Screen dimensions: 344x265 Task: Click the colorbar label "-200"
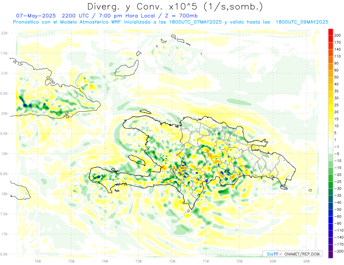tap(339, 251)
